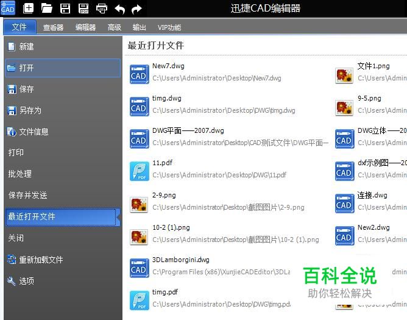Switch to the 查看器 tab
This screenshot has height=320, width=407.
point(53,27)
